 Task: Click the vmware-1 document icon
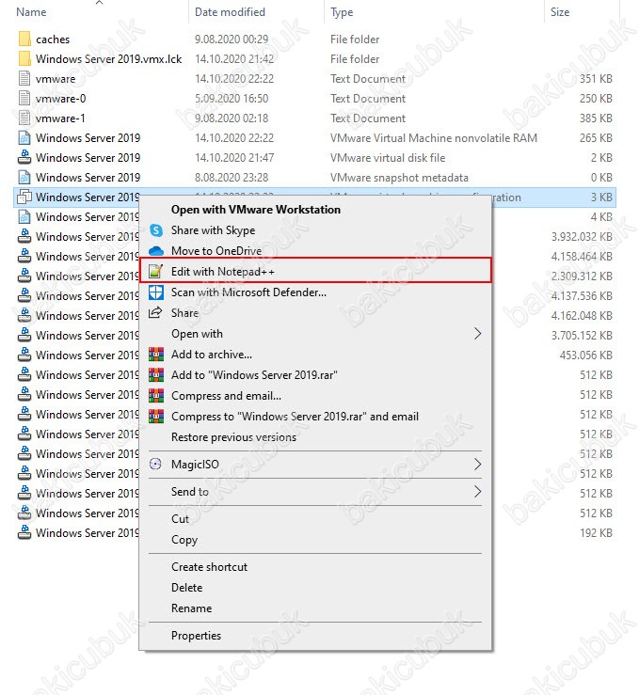24,118
